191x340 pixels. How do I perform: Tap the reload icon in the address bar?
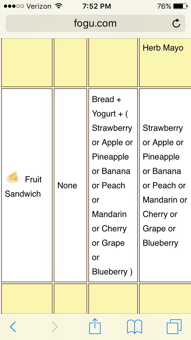click(x=176, y=23)
